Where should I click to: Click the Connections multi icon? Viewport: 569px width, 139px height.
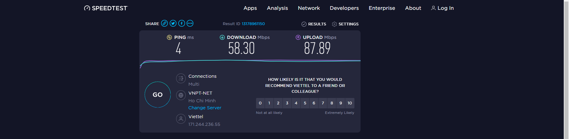[181, 78]
